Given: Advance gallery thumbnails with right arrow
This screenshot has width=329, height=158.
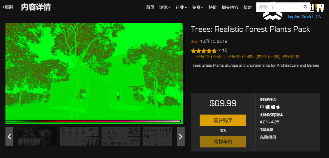Looking at the screenshot, I should pyautogui.click(x=180, y=136).
